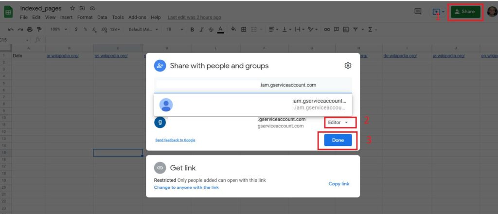Click the insert comment icon

click(337, 30)
